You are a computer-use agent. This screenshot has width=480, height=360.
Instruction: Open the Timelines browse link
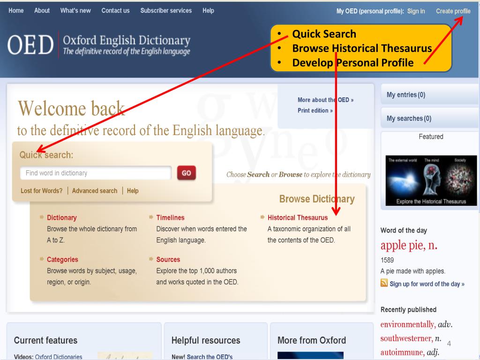pyautogui.click(x=170, y=217)
